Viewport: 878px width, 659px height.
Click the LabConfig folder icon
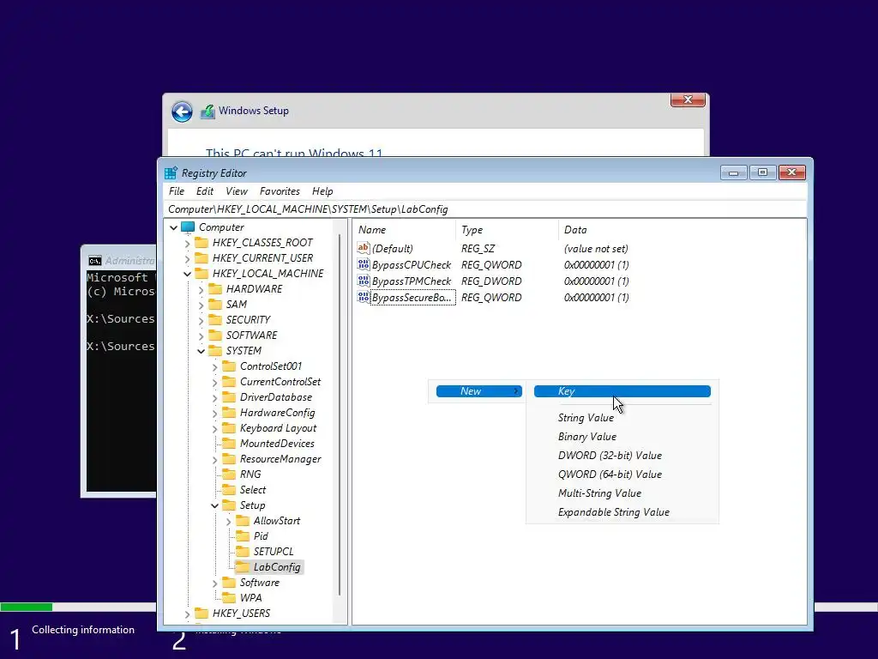tap(243, 567)
